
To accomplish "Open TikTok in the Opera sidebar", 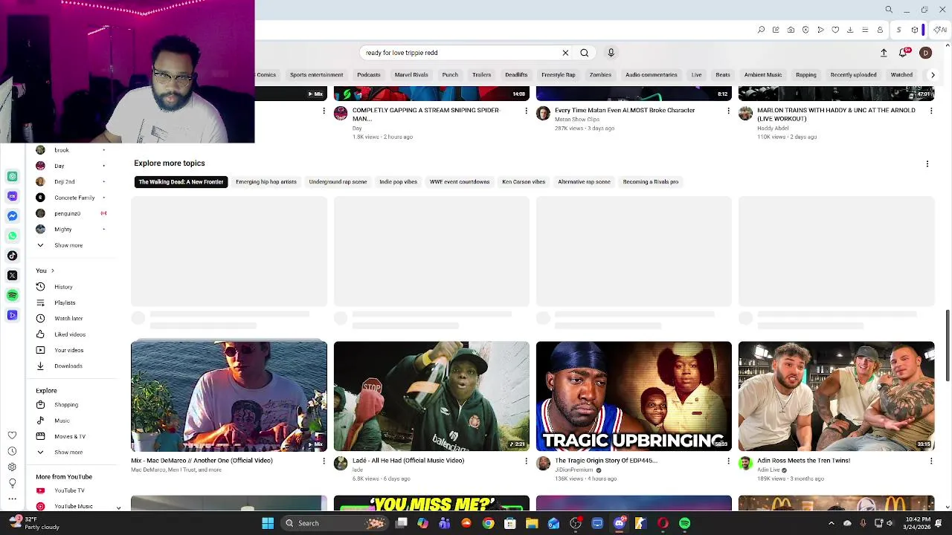I will tap(12, 256).
